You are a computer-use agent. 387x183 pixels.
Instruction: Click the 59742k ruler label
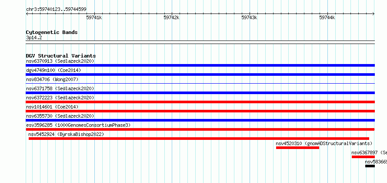tap(171, 17)
